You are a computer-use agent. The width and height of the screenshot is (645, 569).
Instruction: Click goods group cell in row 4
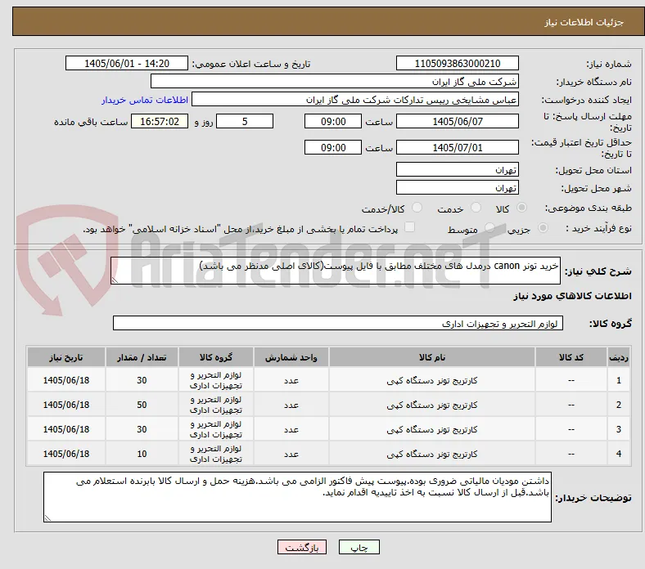click(x=216, y=454)
